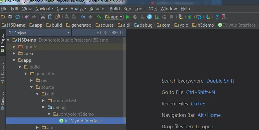Open Project Structure icon
This screenshot has height=130, width=259.
[199, 17]
